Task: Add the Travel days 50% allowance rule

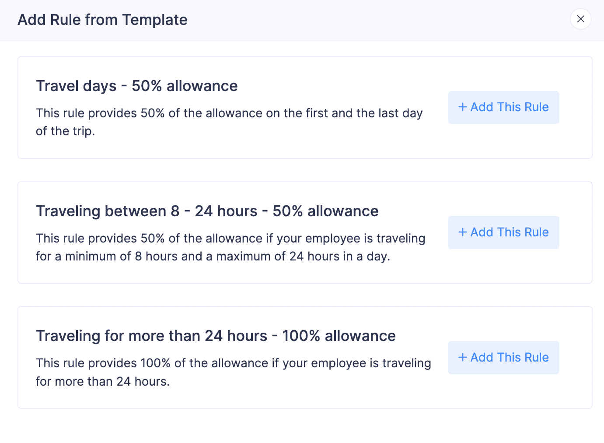Action: [x=503, y=107]
